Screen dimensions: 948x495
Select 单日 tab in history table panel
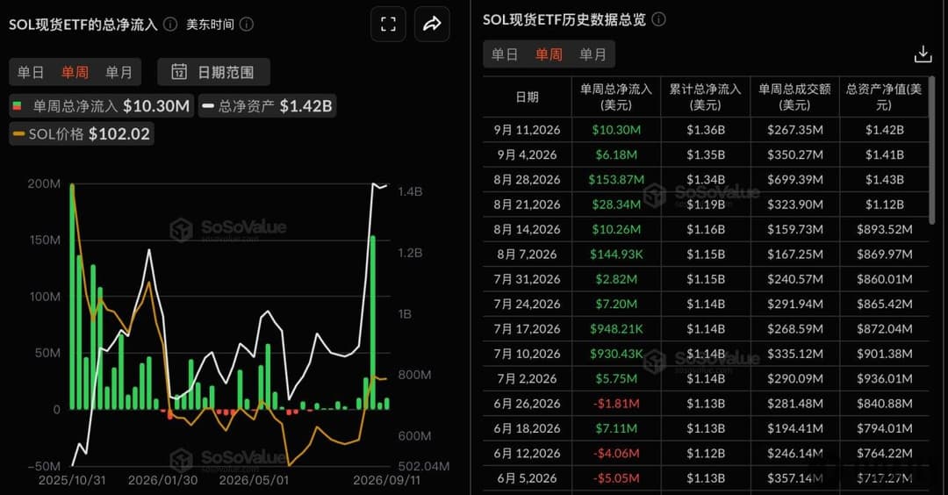505,54
